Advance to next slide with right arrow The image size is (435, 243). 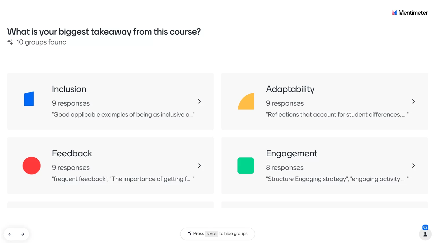(23, 234)
